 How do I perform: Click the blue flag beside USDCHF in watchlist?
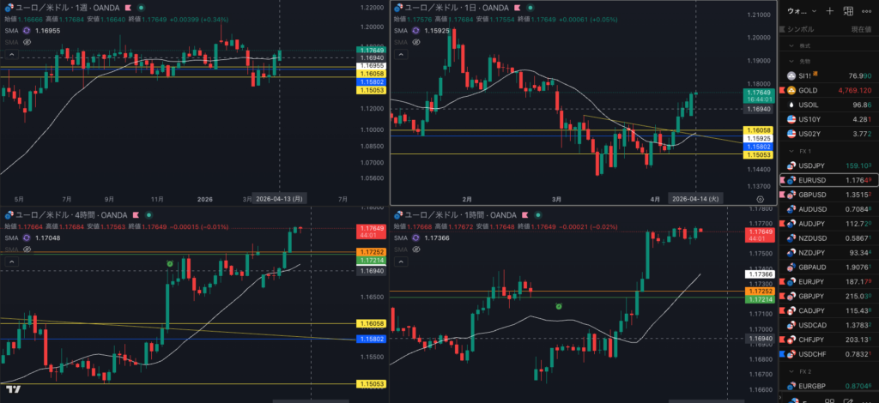click(x=782, y=354)
